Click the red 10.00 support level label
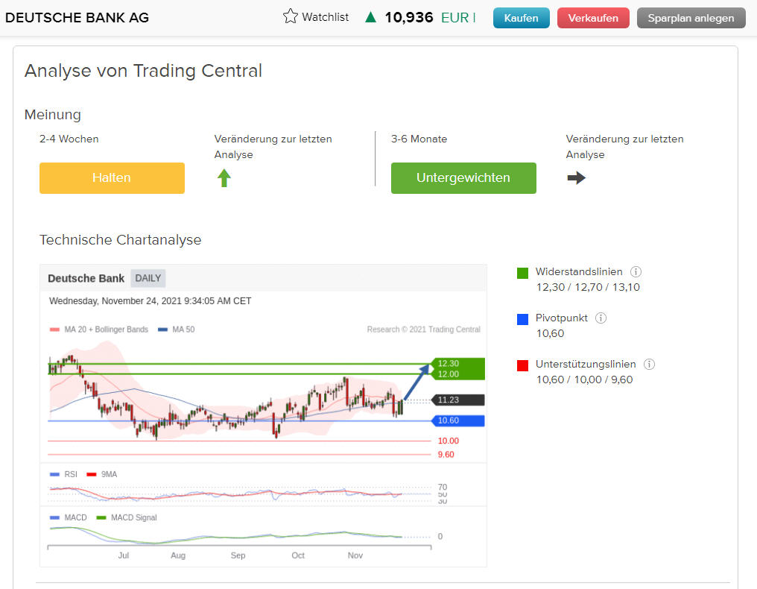This screenshot has height=589, width=757. [448, 441]
